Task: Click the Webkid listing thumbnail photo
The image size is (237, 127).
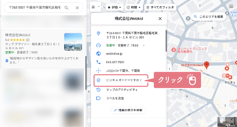Action: [73, 42]
